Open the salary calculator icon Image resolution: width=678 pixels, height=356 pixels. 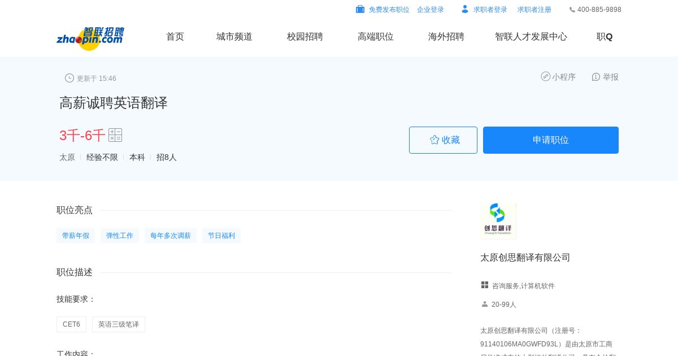coord(115,135)
